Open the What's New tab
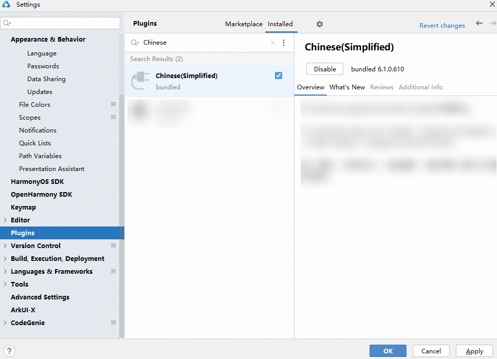The width and height of the screenshot is (497, 359). click(x=347, y=87)
